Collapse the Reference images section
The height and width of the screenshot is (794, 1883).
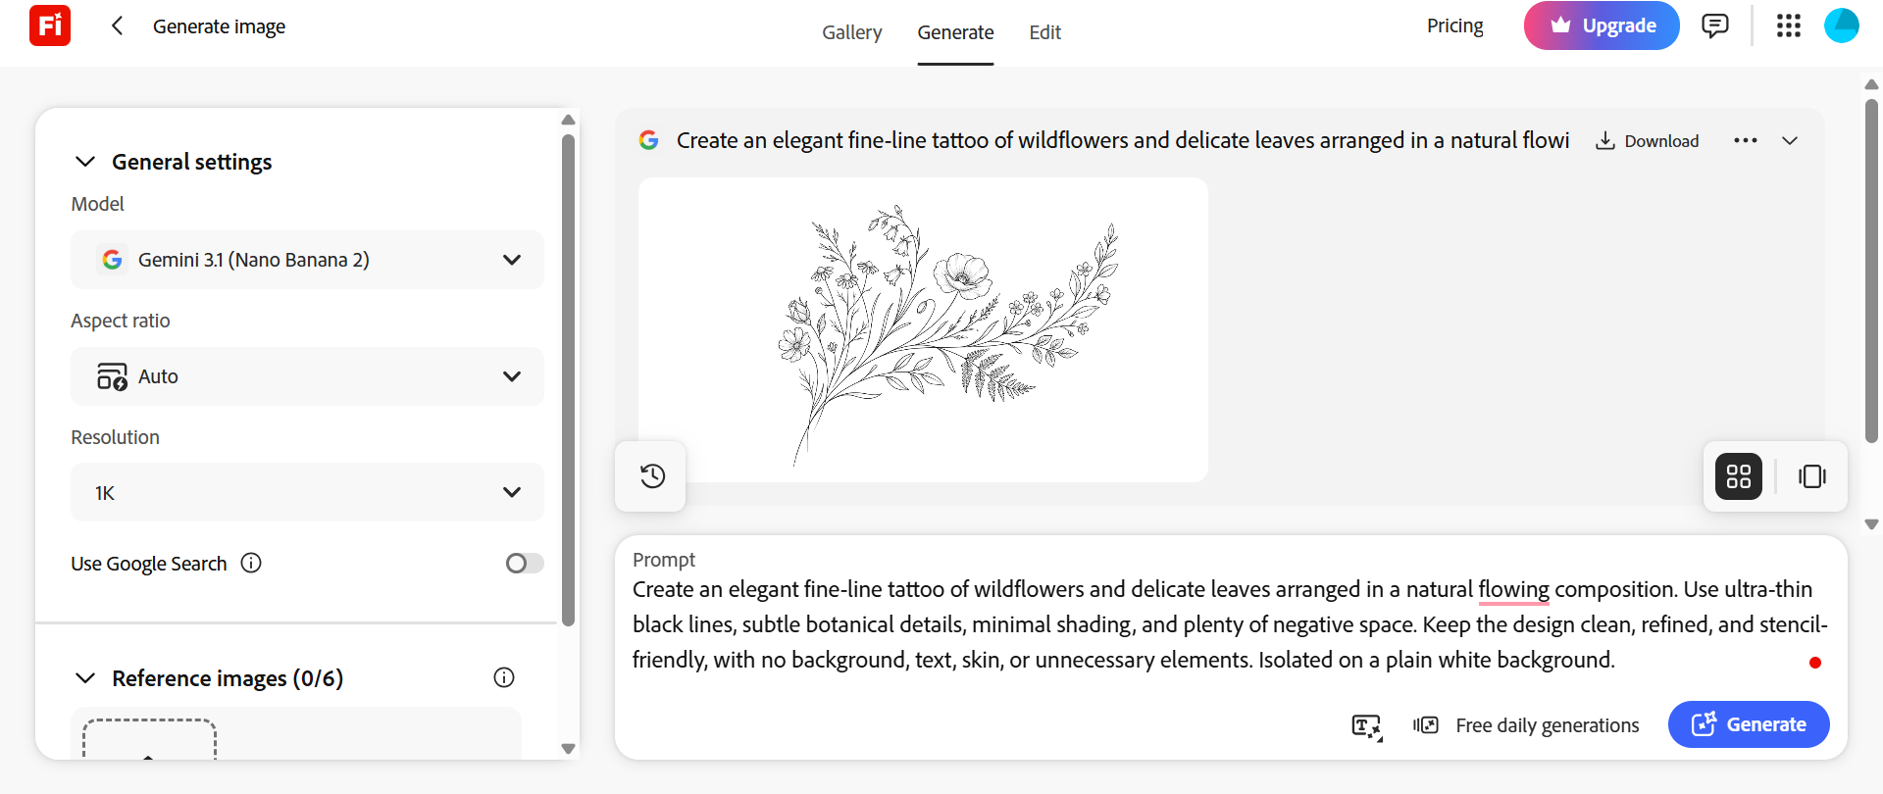click(85, 678)
